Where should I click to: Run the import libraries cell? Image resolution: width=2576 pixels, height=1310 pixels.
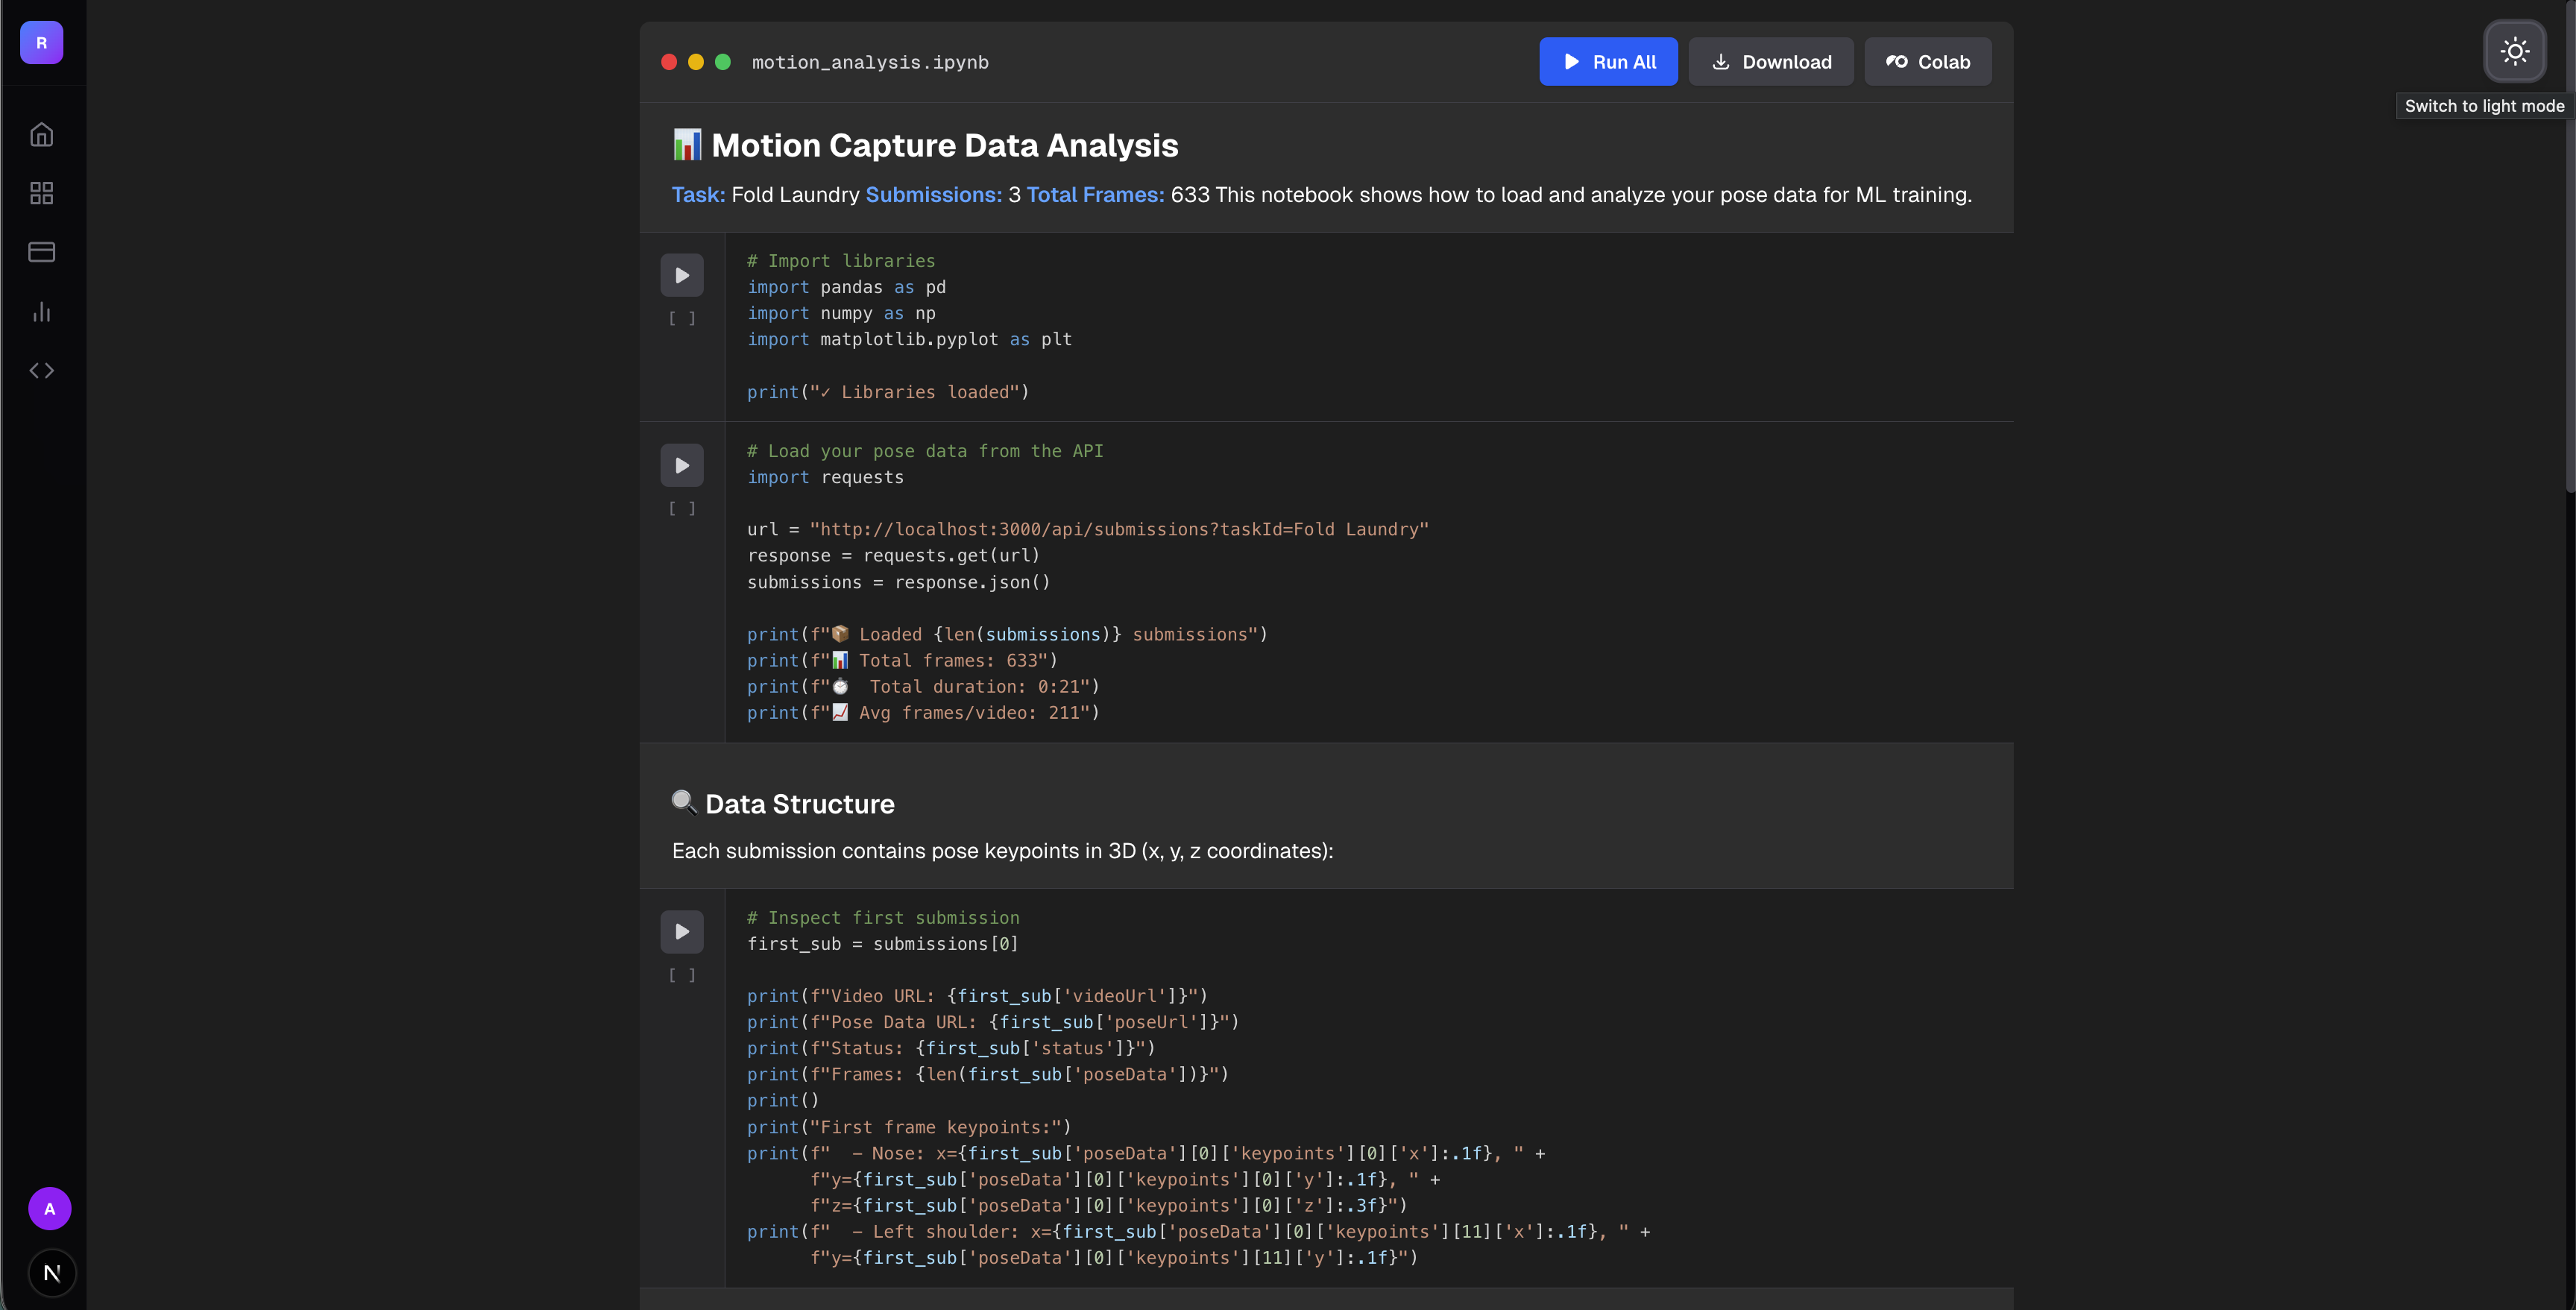[x=682, y=275]
